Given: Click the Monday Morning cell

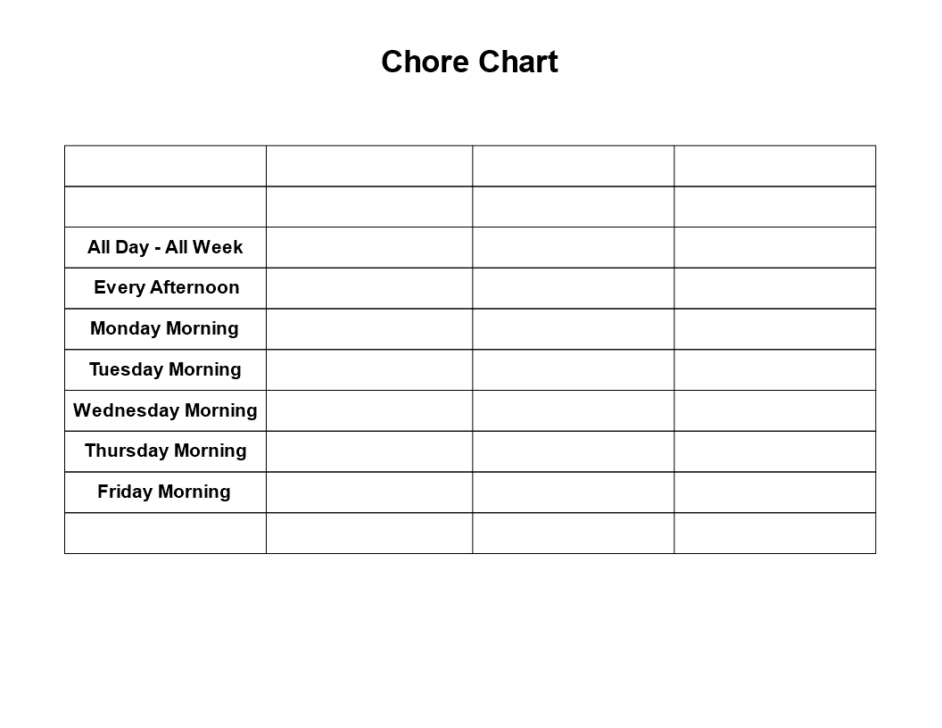Looking at the screenshot, I should (165, 329).
